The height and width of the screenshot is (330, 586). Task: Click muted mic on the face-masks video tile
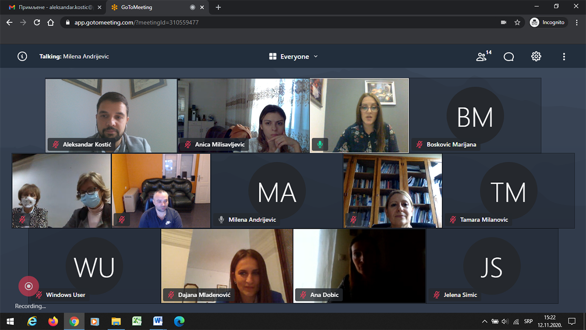click(x=22, y=220)
